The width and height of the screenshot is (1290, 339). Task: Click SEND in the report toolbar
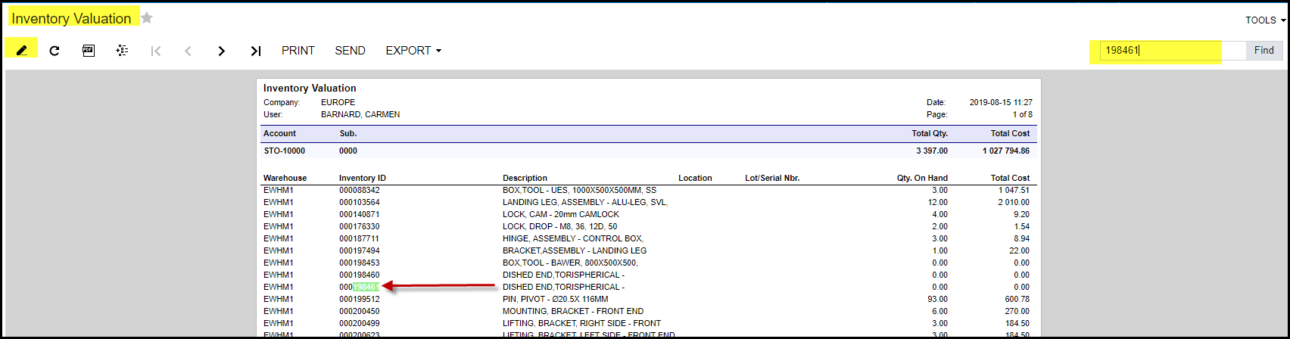click(350, 51)
